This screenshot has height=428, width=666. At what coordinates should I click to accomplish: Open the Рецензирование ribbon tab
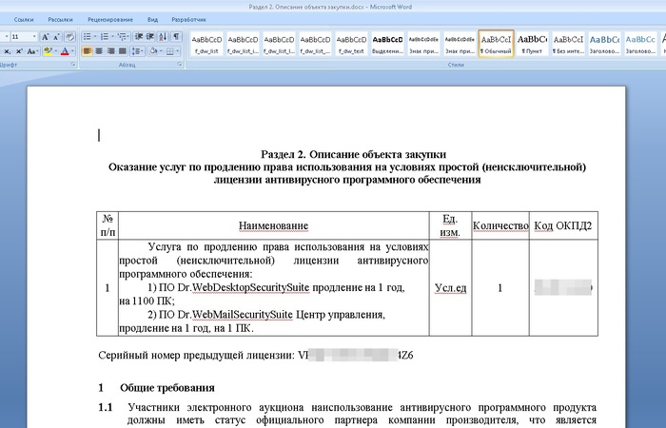109,18
